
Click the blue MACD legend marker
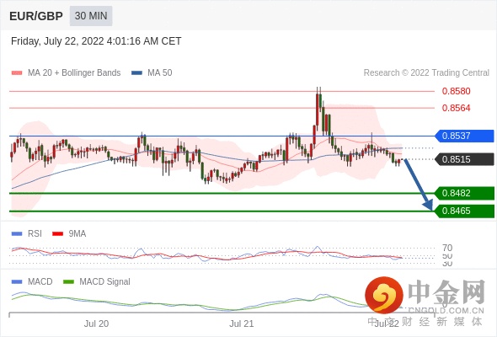[17, 282]
